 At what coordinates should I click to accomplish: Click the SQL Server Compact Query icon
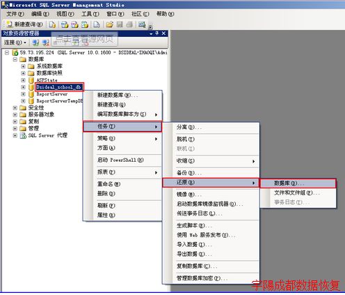pos(97,24)
